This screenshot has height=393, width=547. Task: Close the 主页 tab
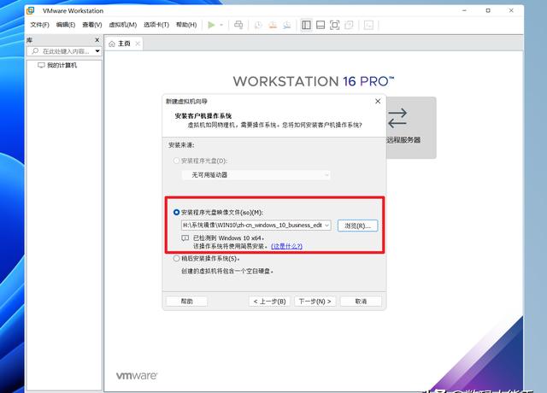tap(138, 44)
